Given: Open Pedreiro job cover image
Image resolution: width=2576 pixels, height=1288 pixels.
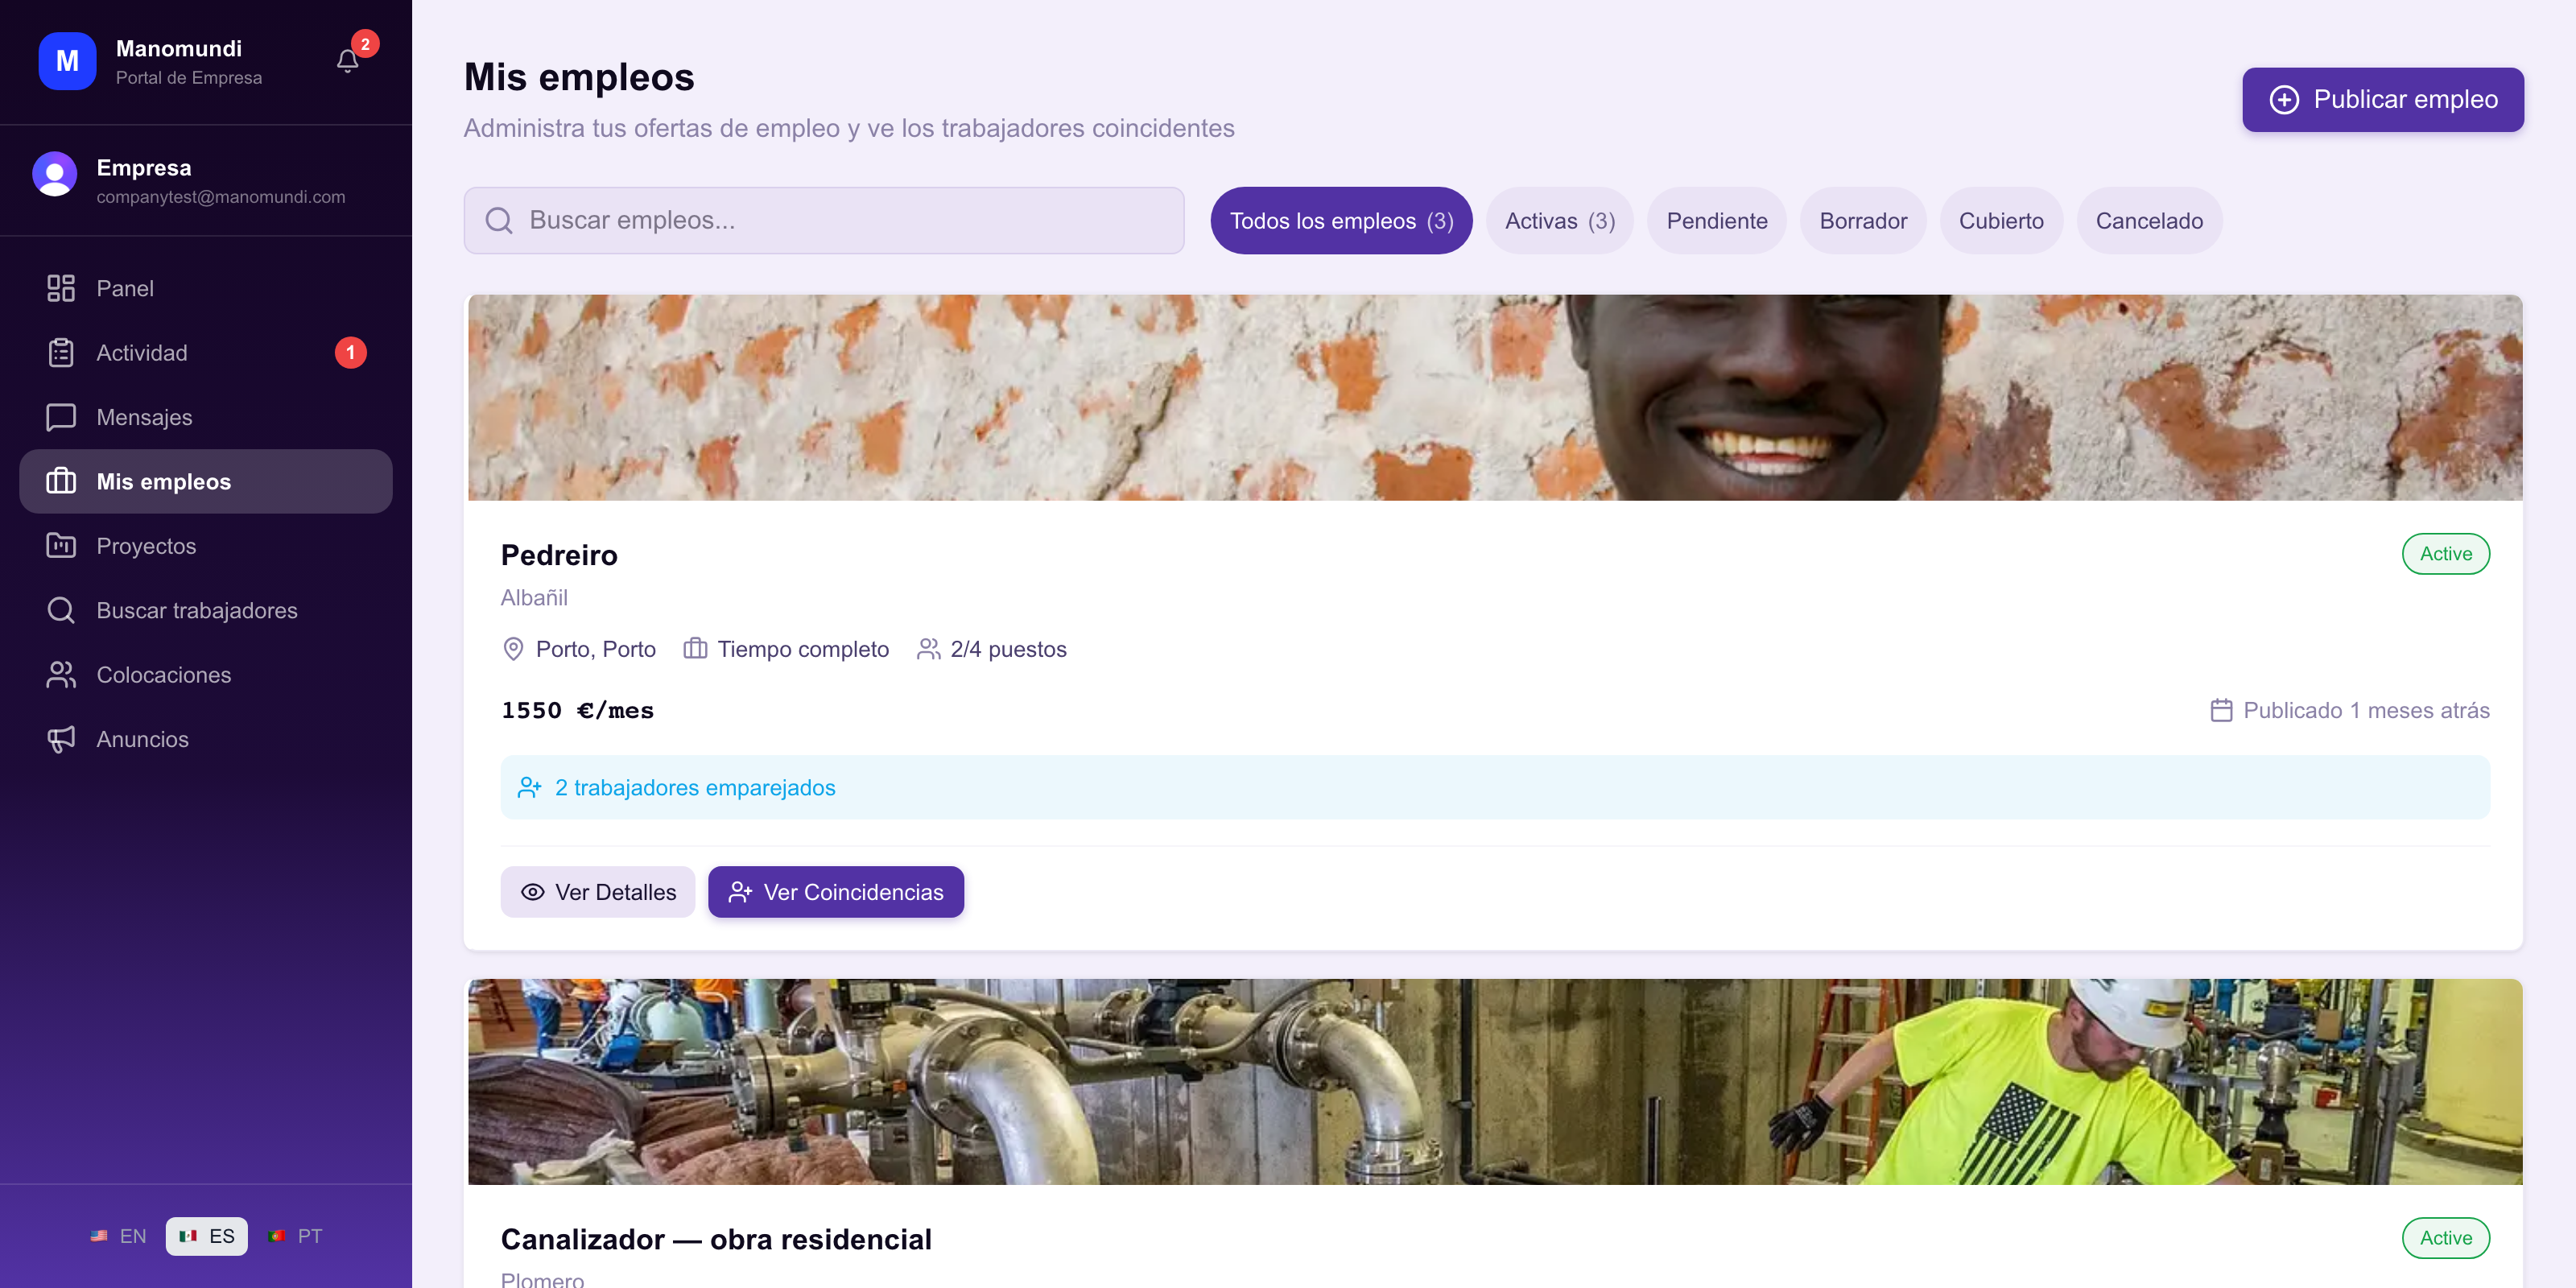Looking at the screenshot, I should point(1495,397).
